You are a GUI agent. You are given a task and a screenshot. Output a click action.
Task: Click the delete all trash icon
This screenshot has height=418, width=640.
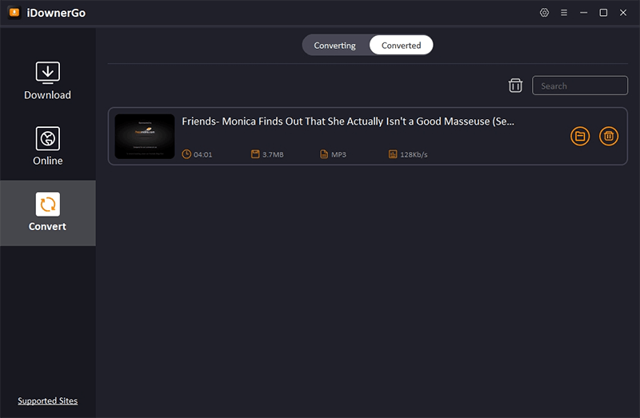(515, 86)
